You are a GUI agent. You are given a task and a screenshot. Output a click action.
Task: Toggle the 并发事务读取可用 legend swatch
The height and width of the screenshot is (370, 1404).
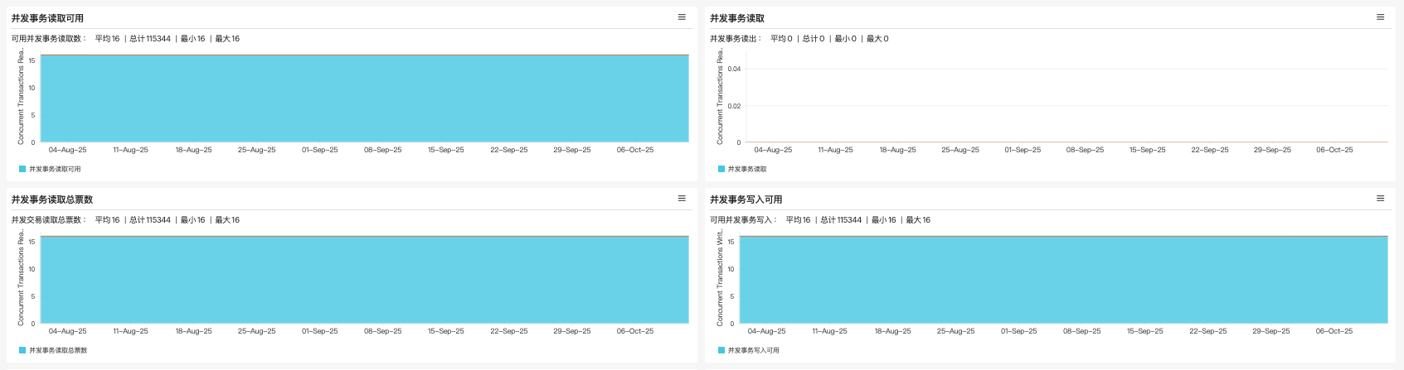22,169
